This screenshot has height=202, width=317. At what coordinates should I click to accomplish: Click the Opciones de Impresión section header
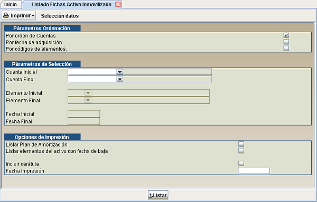click(42, 137)
